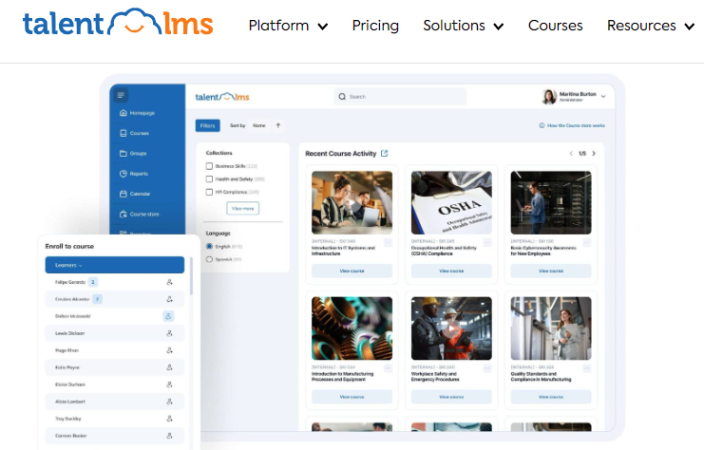Click Martina Burton's profile avatar
The height and width of the screenshot is (450, 704).
[549, 96]
